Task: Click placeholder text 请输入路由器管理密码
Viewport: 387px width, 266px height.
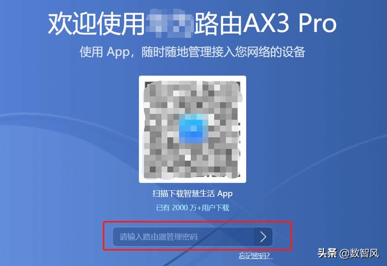Action: [158, 237]
